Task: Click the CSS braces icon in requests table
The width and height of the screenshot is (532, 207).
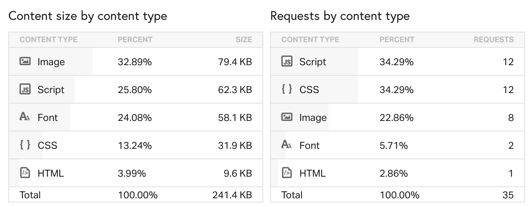Action: coord(287,90)
